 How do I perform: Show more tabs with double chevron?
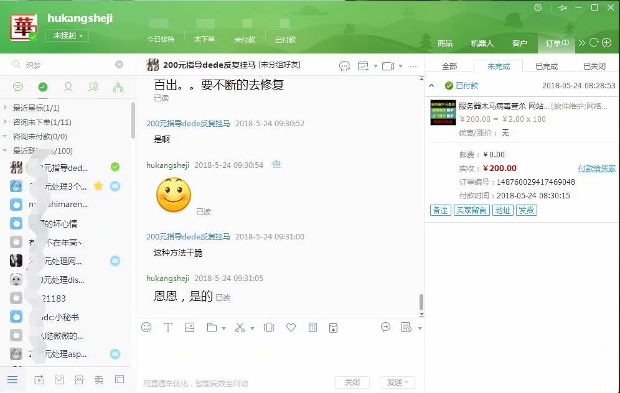click(581, 43)
